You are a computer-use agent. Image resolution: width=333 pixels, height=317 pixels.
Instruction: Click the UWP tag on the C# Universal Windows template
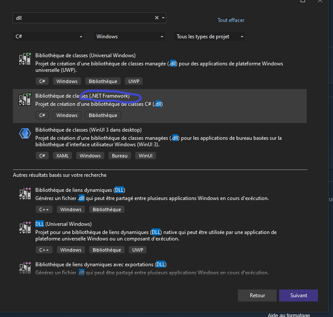coord(134,81)
